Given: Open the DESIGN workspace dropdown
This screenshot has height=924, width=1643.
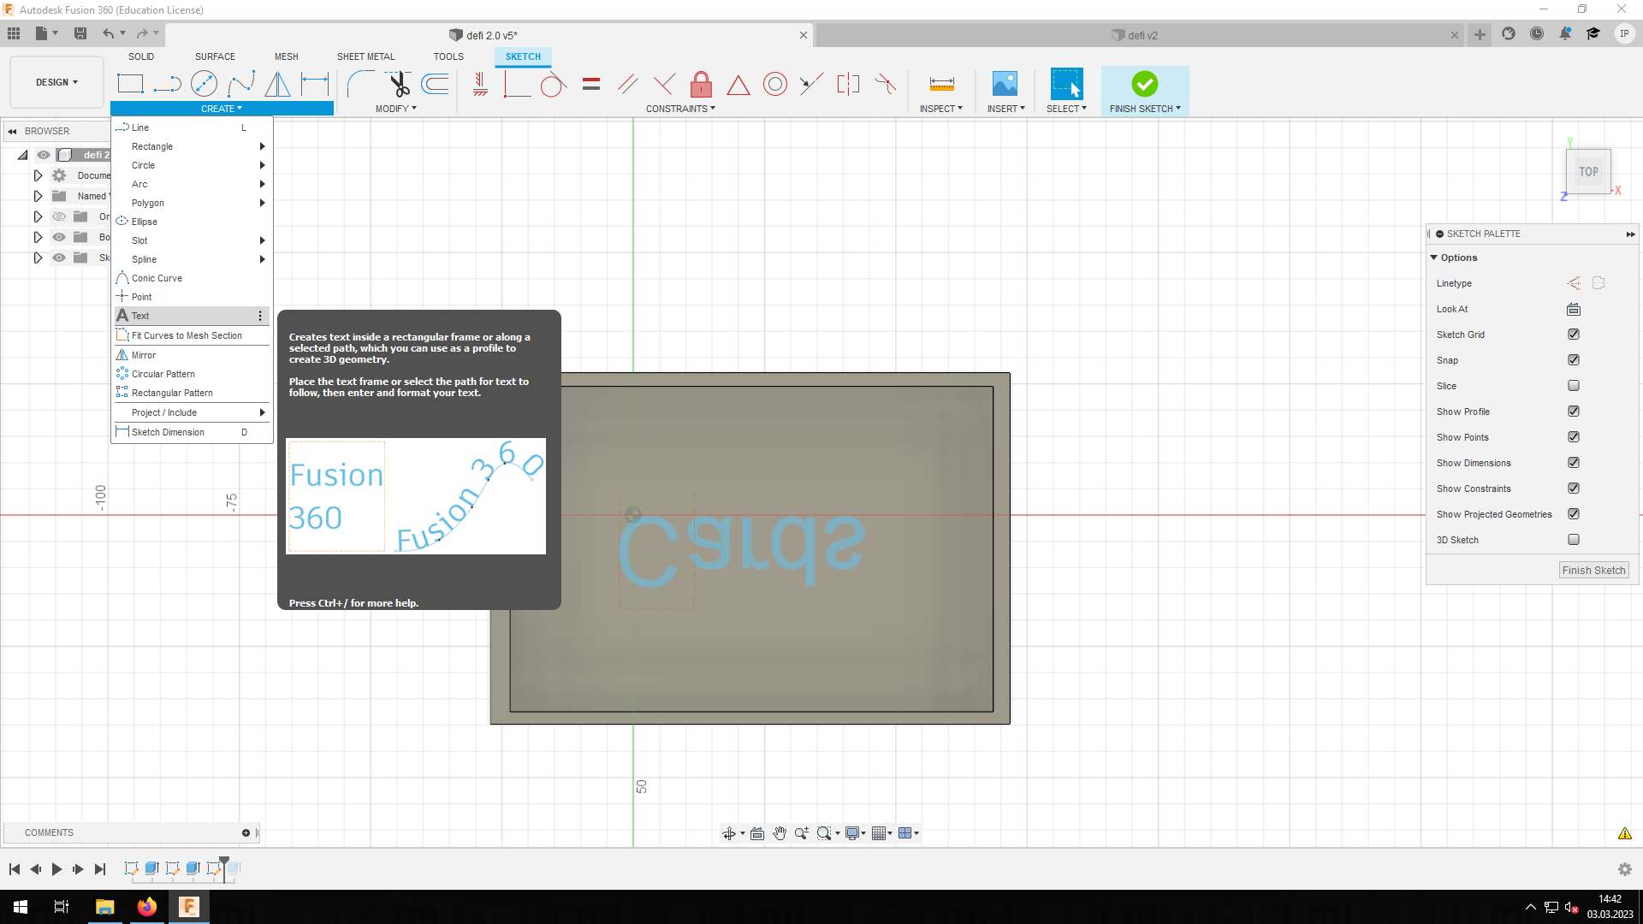Looking at the screenshot, I should pos(56,82).
